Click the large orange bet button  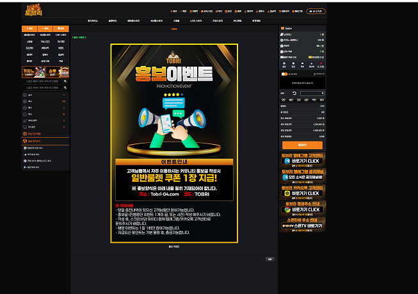pyautogui.click(x=302, y=145)
